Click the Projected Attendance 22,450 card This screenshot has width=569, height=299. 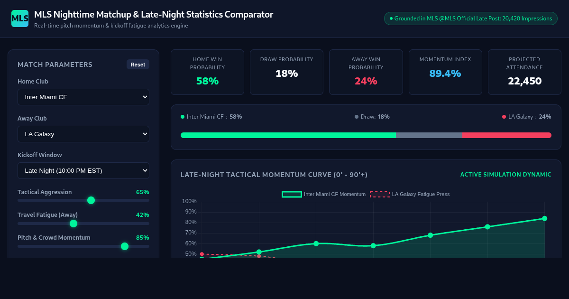pyautogui.click(x=524, y=72)
